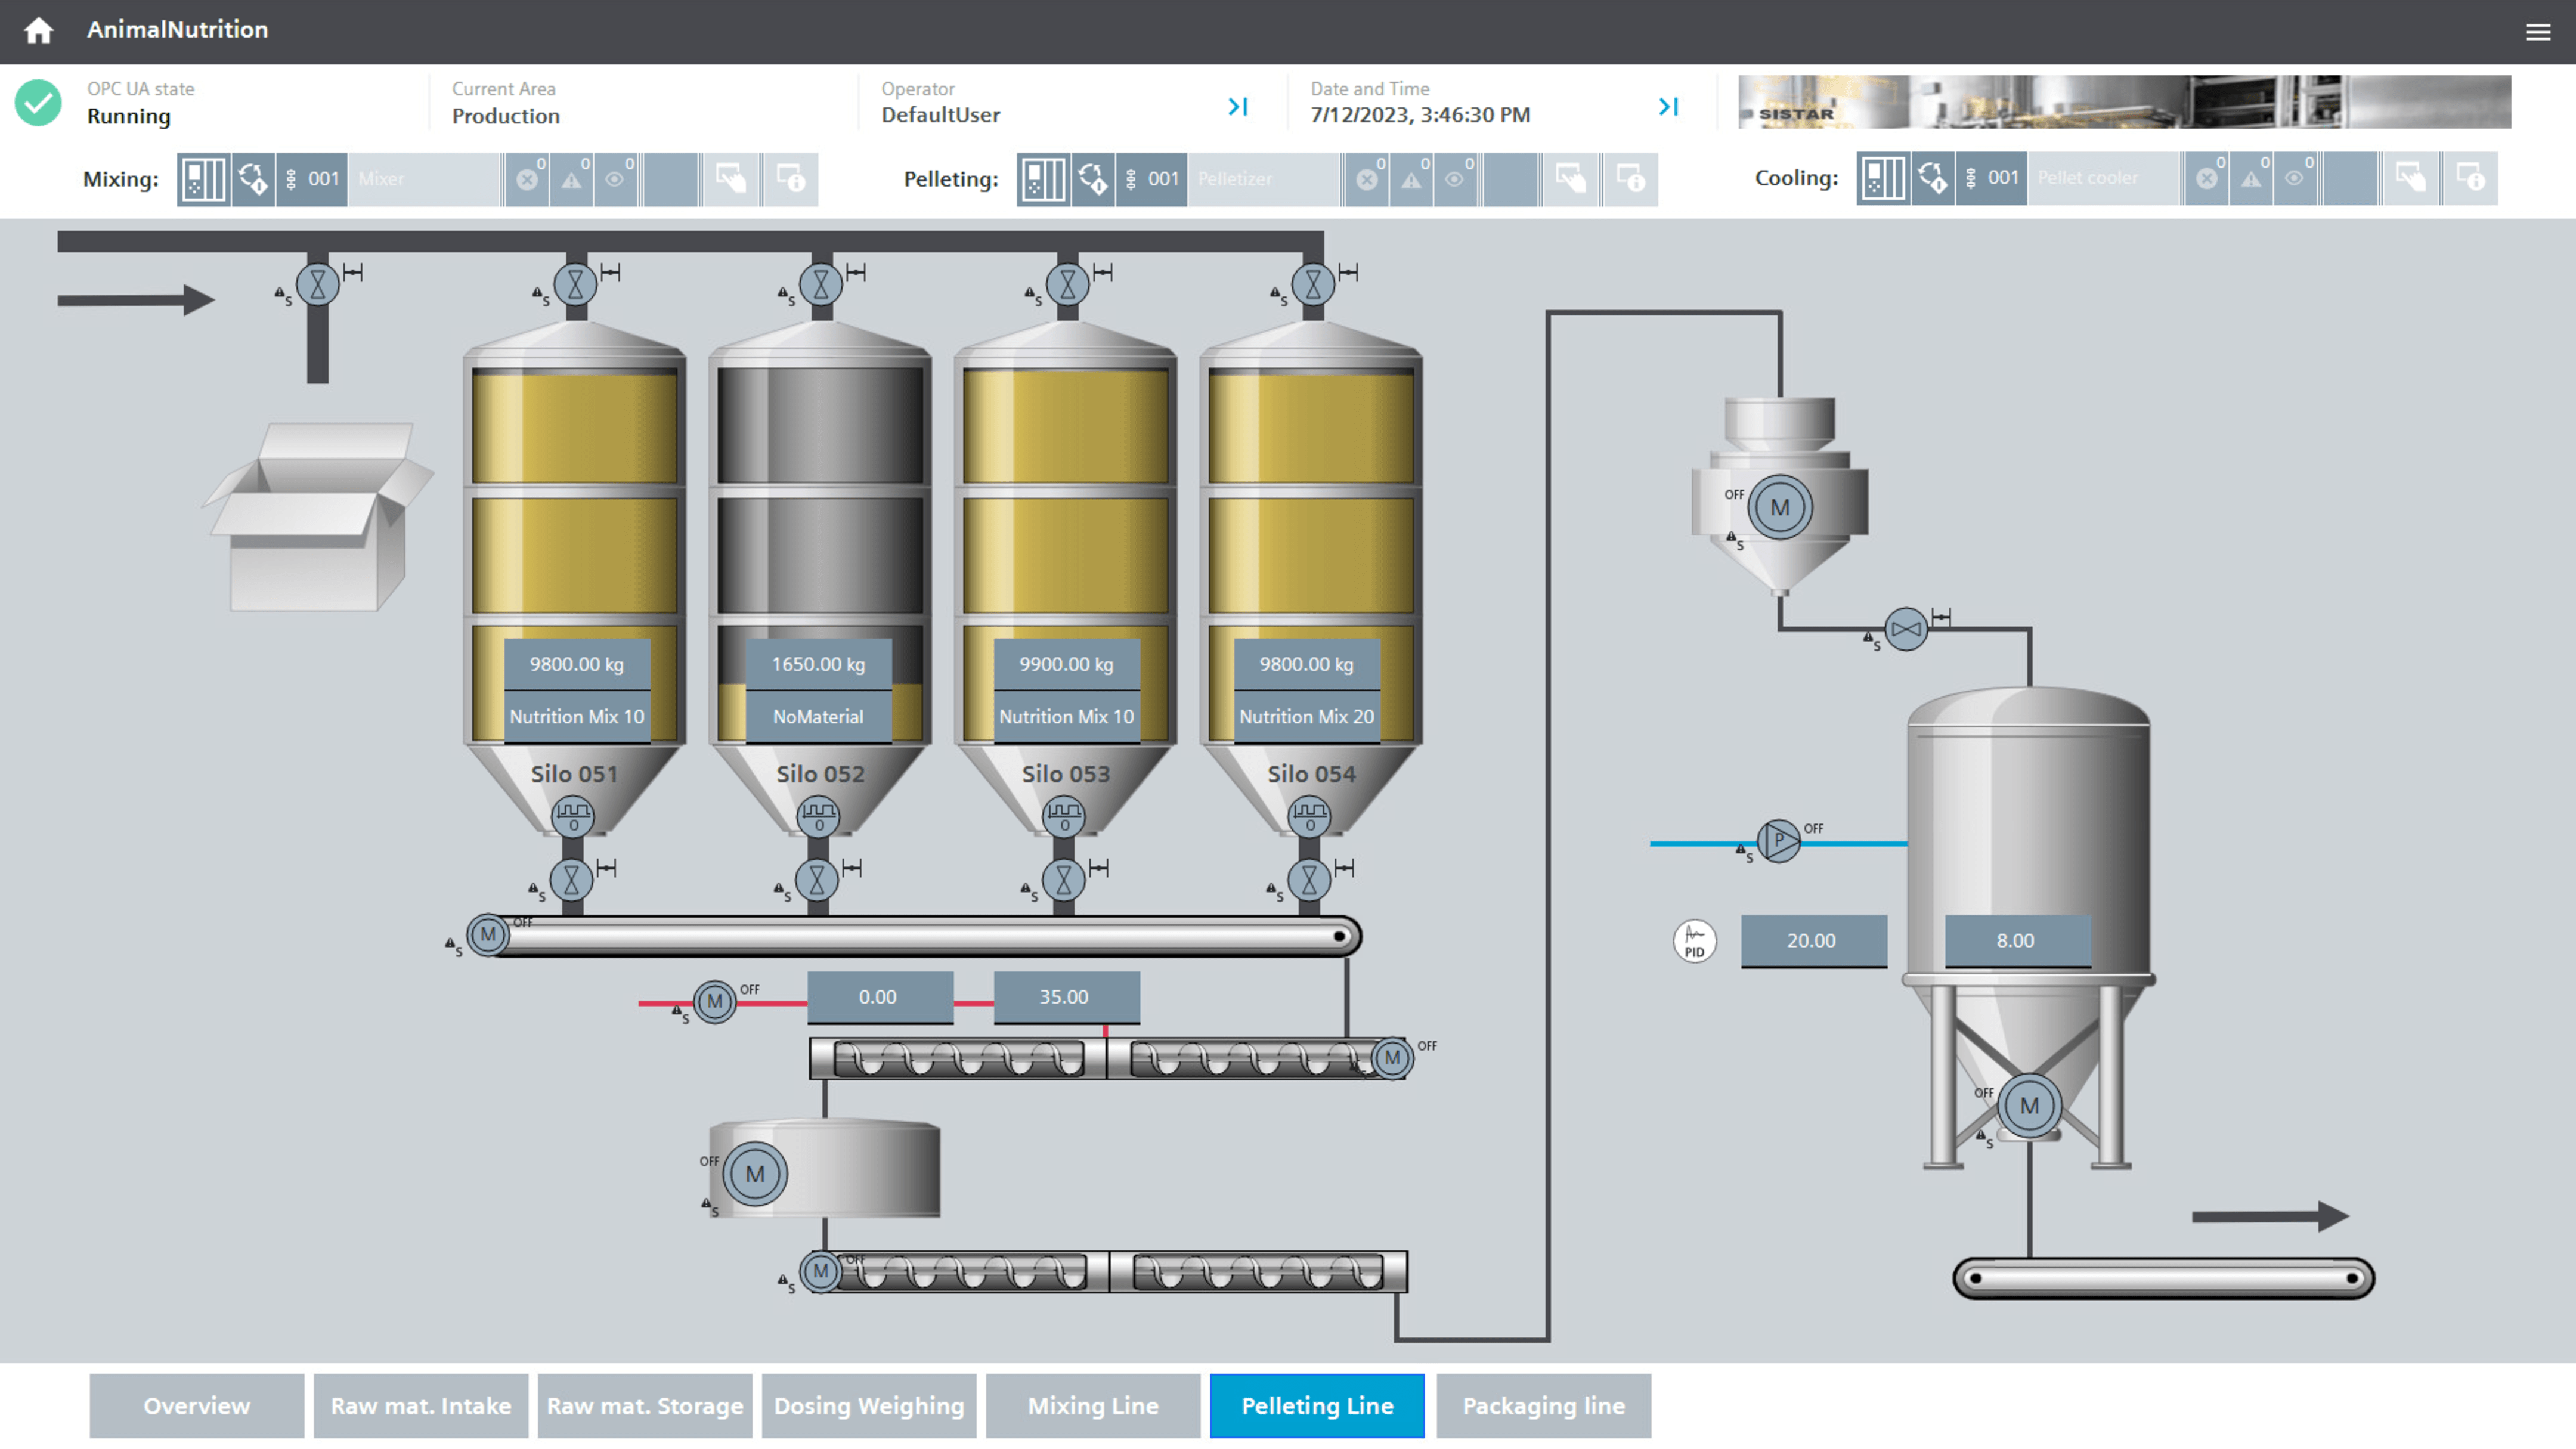Click the pelletizer motor icon
This screenshot has width=2576, height=1449.
coord(1780,507)
